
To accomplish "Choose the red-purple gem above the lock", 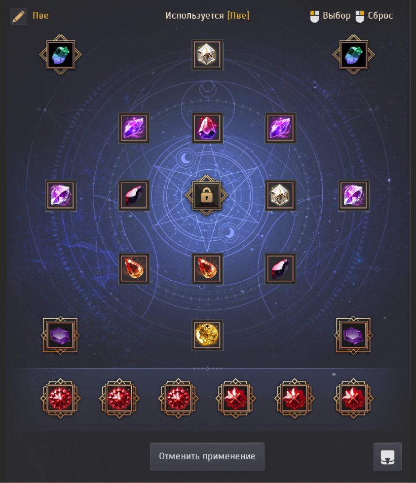I will tap(207, 128).
